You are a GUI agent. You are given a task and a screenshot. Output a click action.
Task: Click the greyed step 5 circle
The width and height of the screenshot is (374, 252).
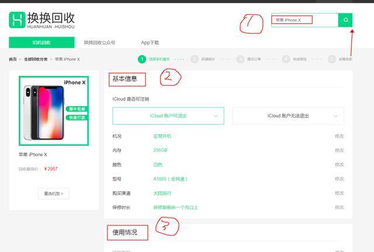coord(332,59)
